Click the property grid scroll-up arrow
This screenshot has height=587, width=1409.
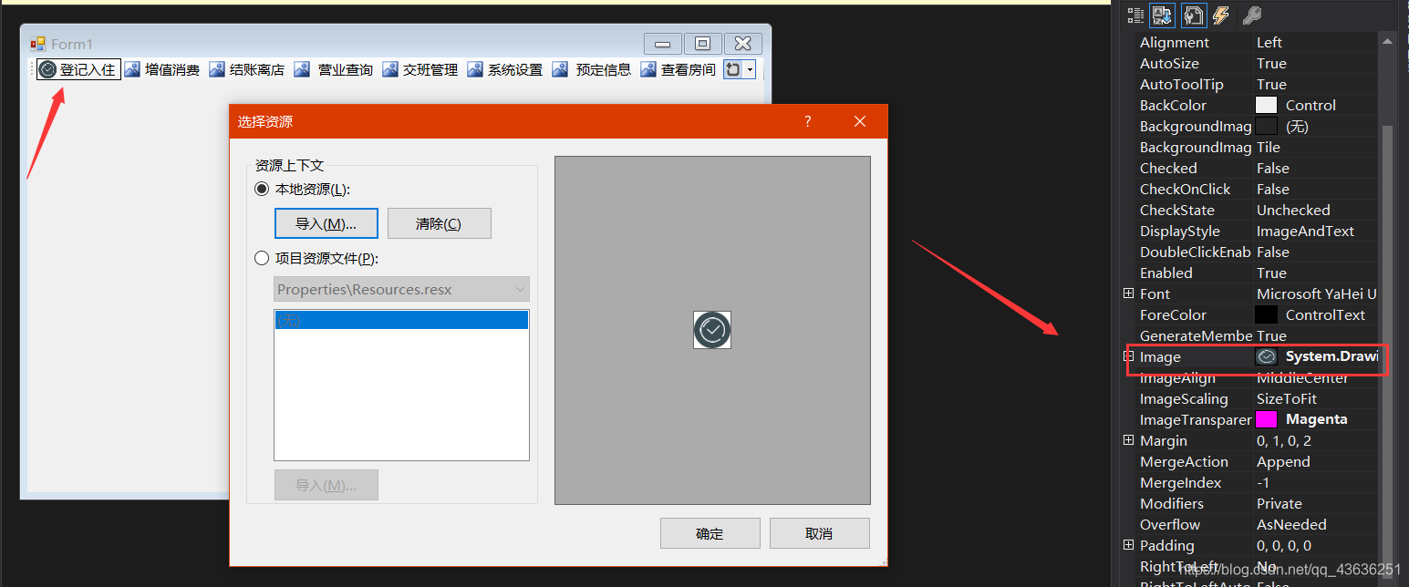1387,41
